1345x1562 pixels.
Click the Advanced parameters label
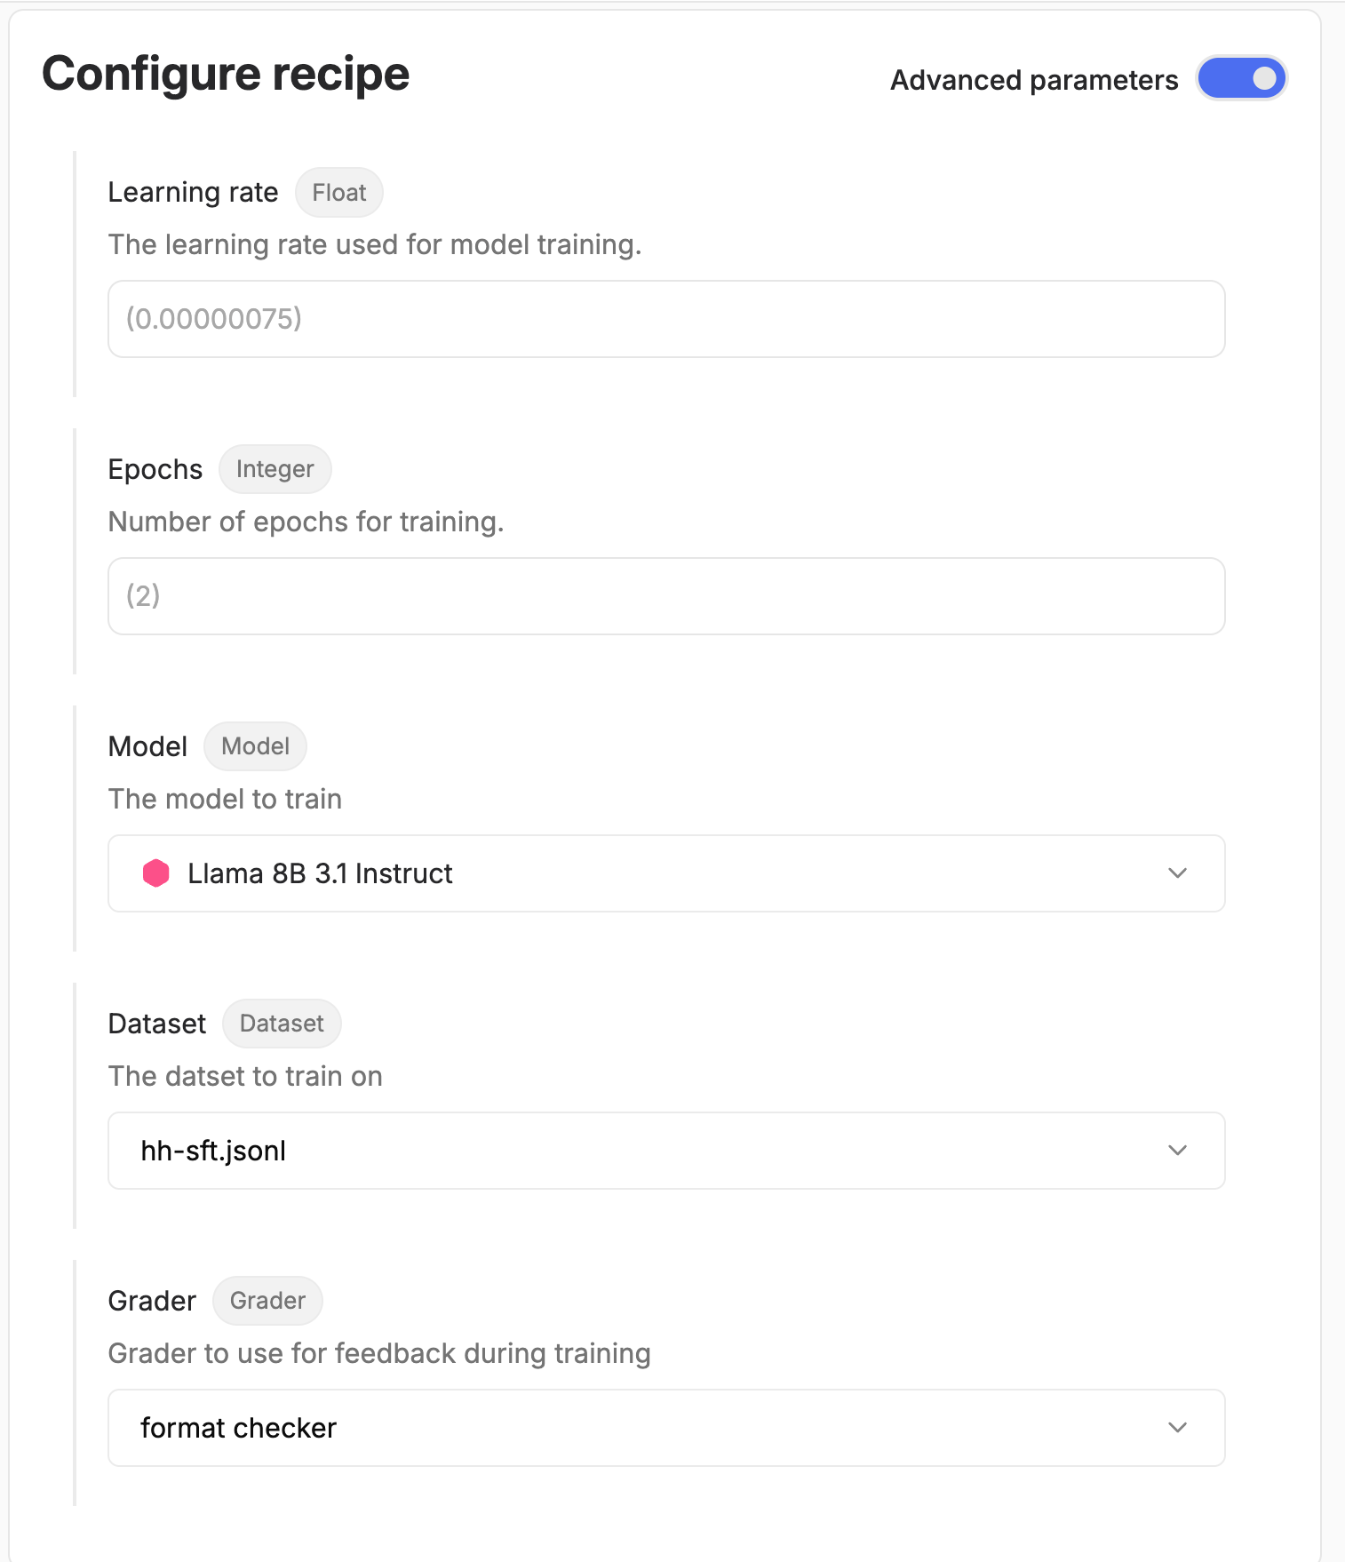[x=1034, y=80]
